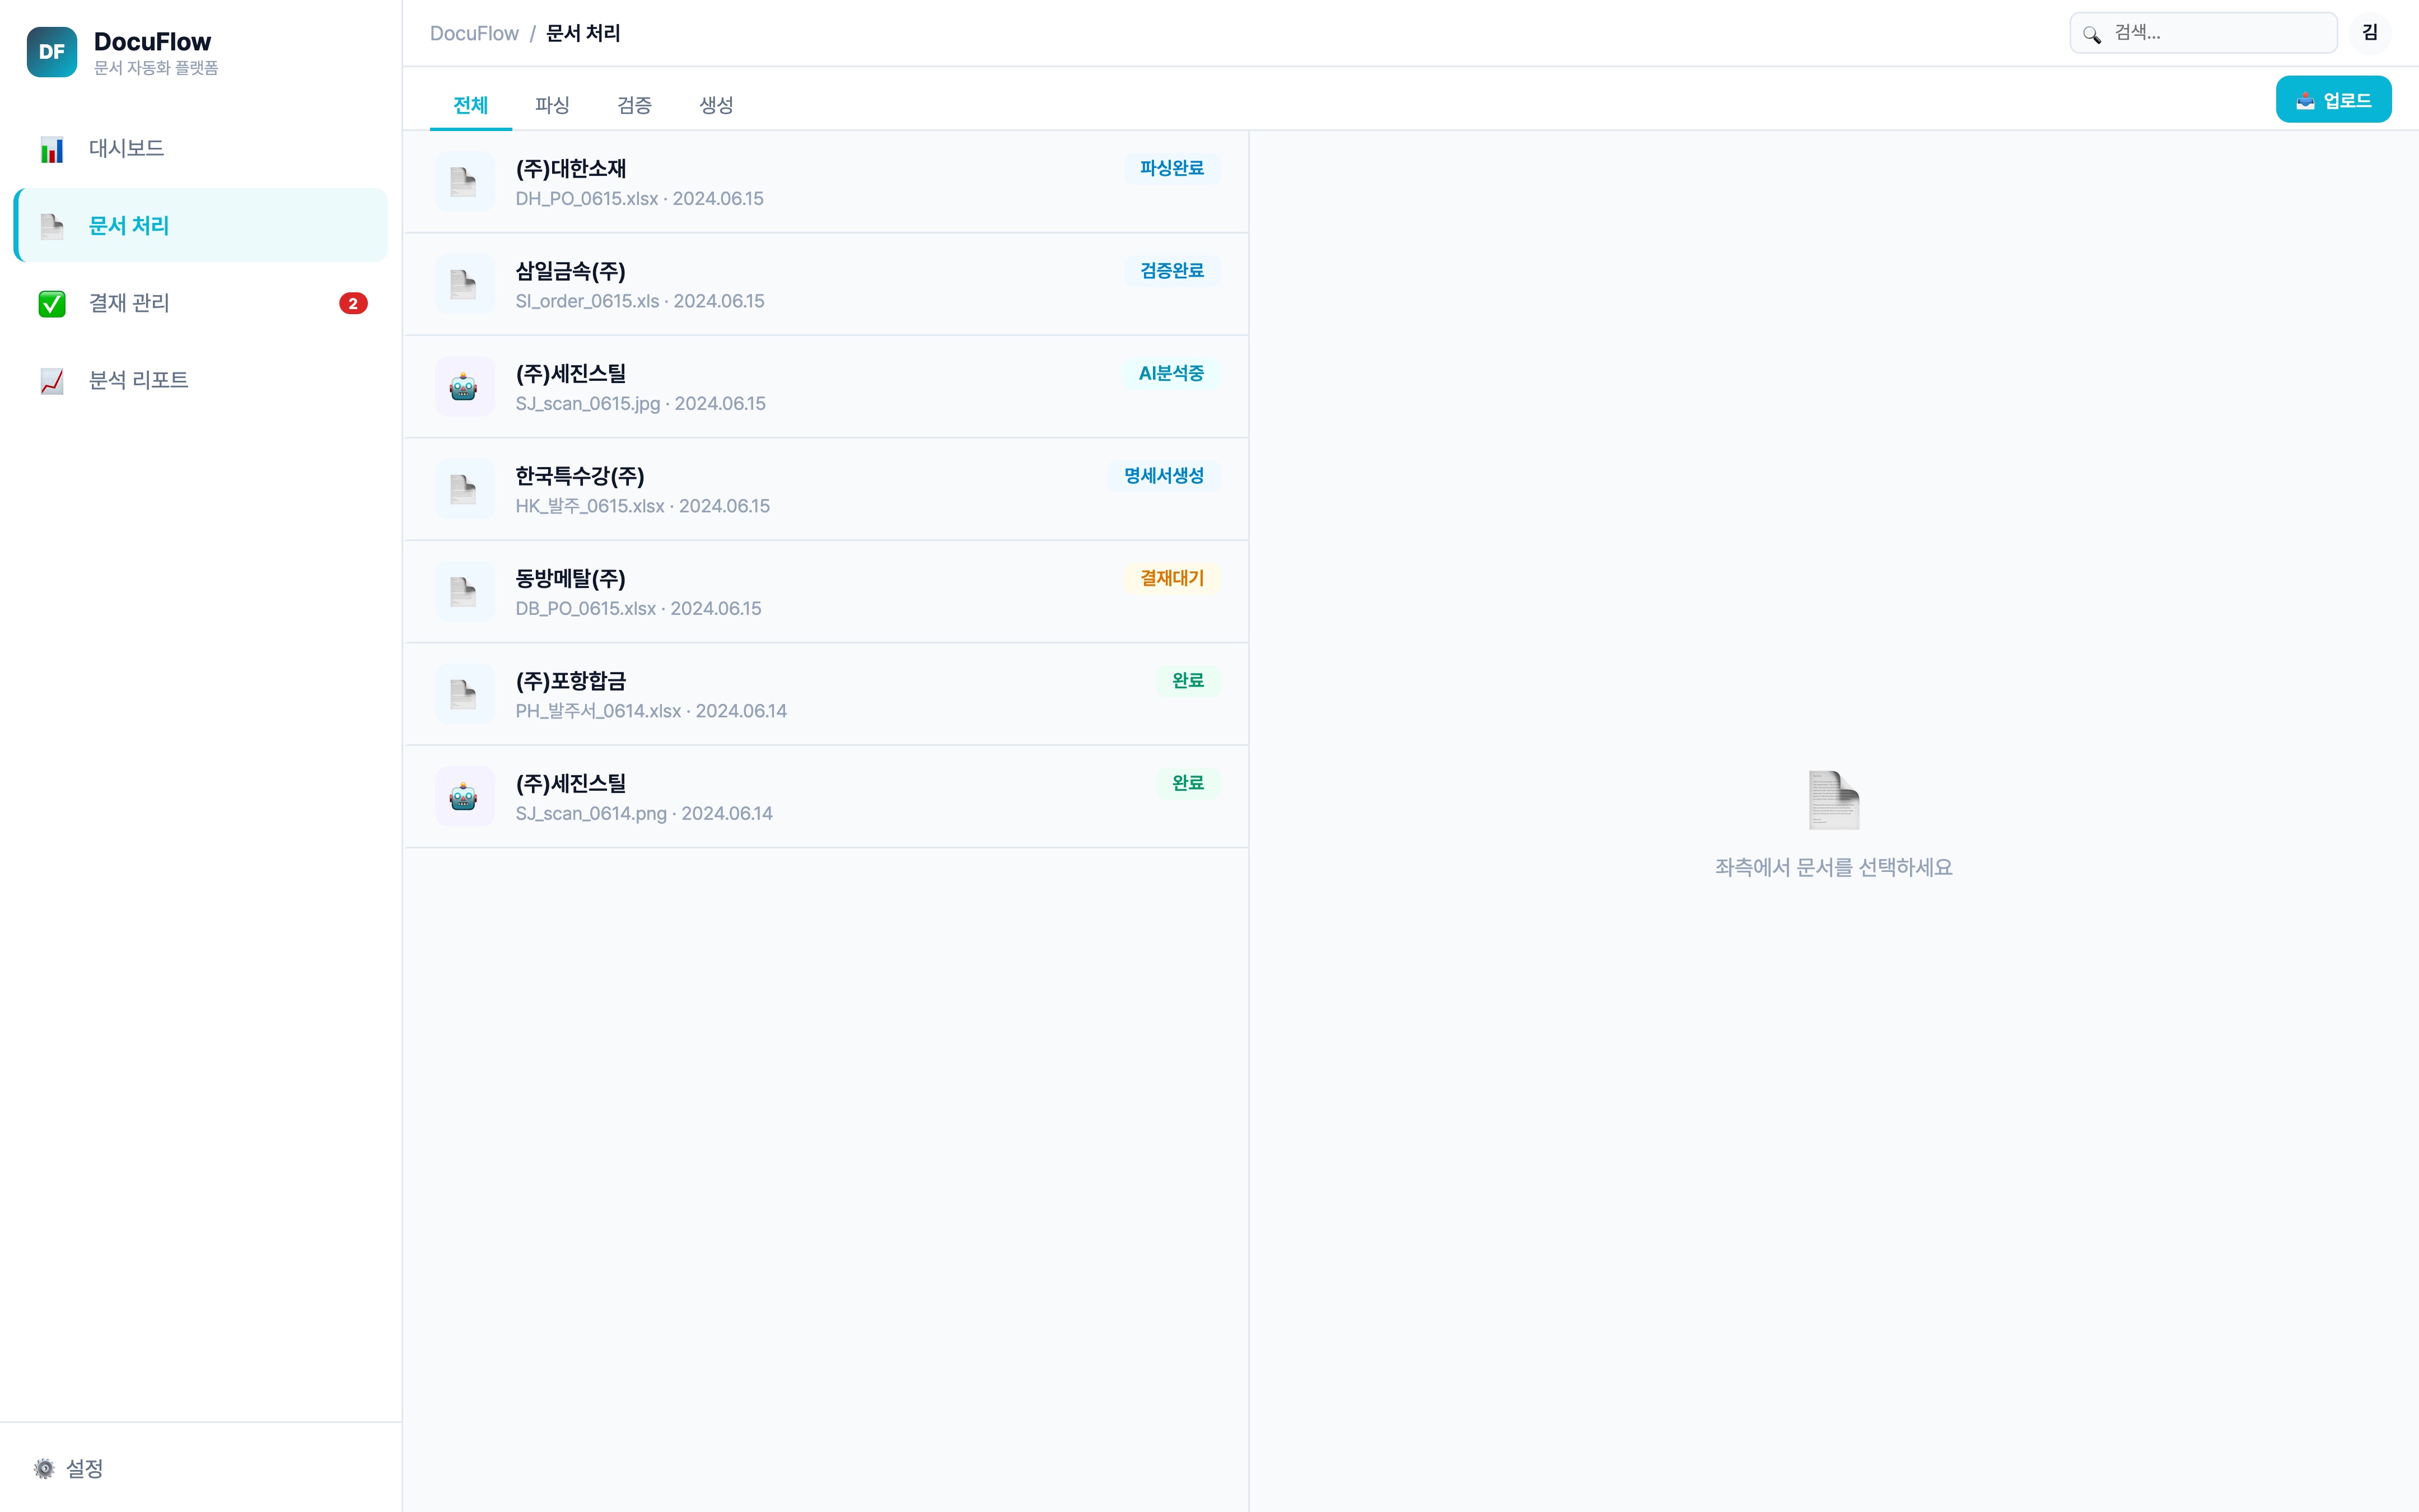Click document icon for 동방메탈(주)
The height and width of the screenshot is (1512, 2419).
click(x=464, y=592)
